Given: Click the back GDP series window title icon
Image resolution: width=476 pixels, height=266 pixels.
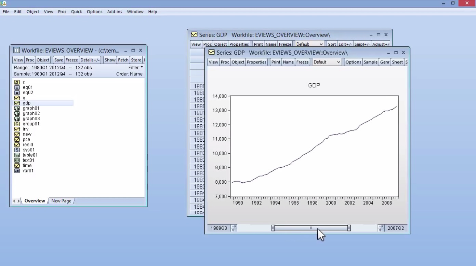Looking at the screenshot, I should tap(194, 35).
